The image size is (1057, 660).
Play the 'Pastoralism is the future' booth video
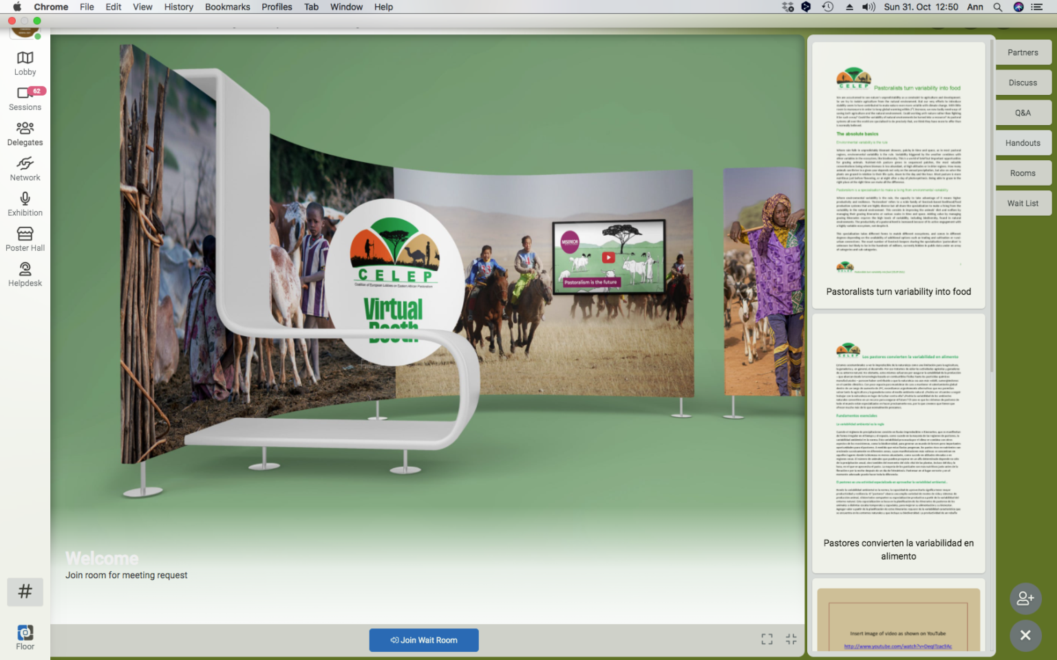(608, 258)
